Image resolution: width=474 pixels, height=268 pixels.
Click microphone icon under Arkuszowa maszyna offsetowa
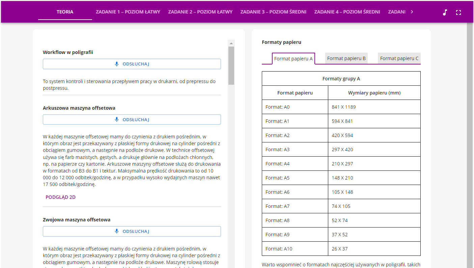point(117,119)
